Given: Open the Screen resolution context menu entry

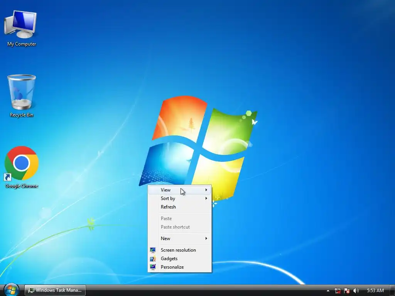Looking at the screenshot, I should click(x=180, y=250).
